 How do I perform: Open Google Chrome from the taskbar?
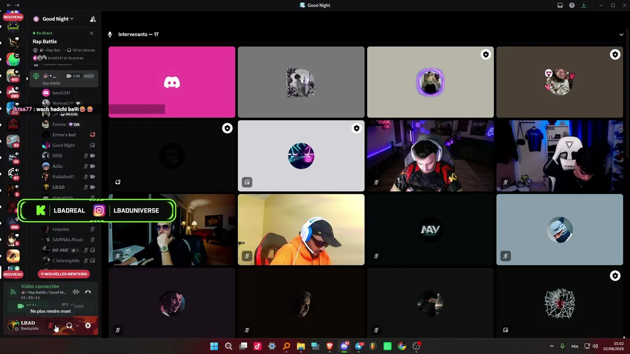point(402,346)
